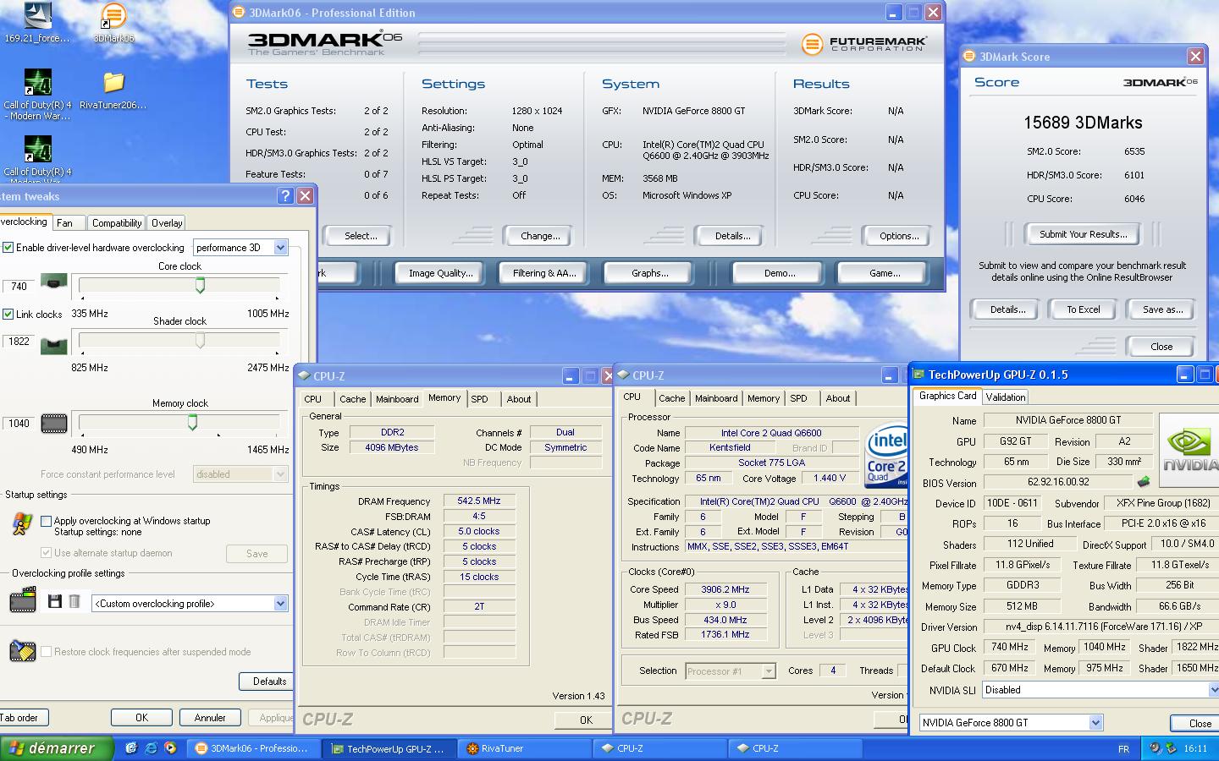Toggle Restore clock frequencies after suspended mode
The width and height of the screenshot is (1219, 761).
click(47, 652)
